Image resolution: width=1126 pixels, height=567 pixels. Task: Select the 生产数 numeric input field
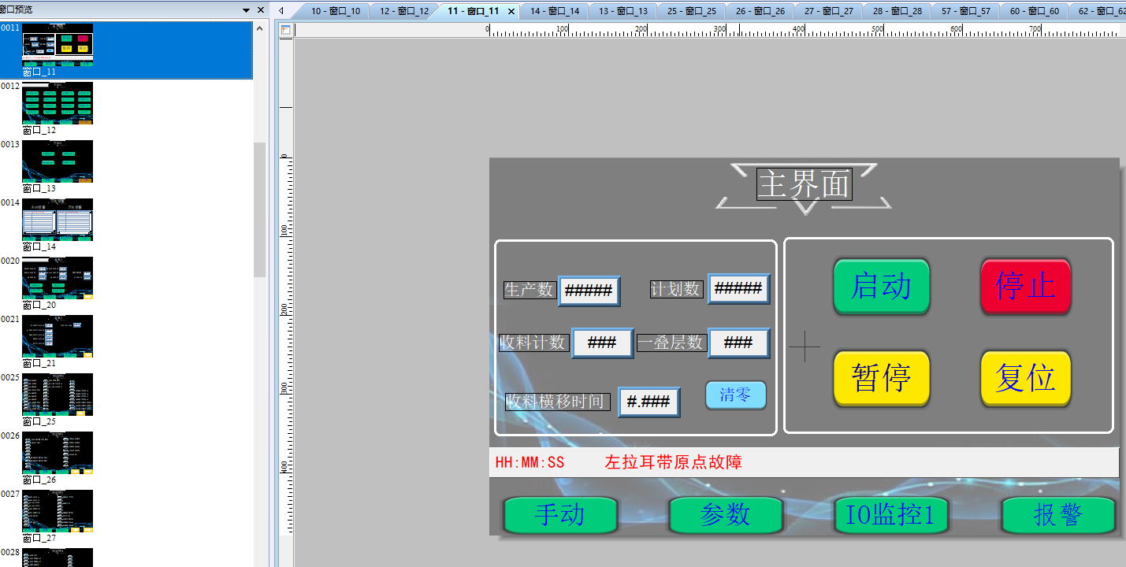click(589, 291)
